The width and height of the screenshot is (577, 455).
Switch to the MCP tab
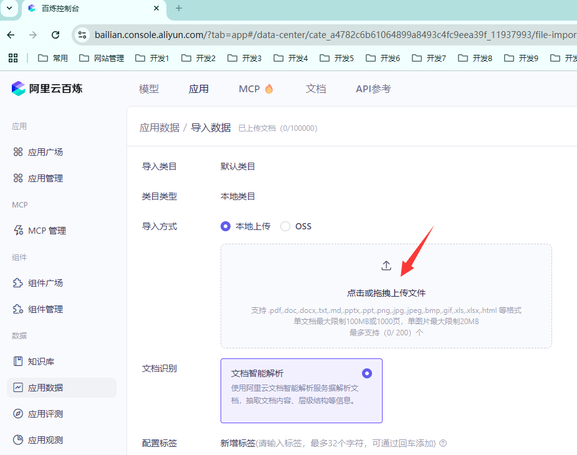pyautogui.click(x=255, y=89)
